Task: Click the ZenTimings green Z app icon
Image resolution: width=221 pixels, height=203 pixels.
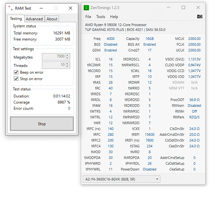Action: point(86,8)
